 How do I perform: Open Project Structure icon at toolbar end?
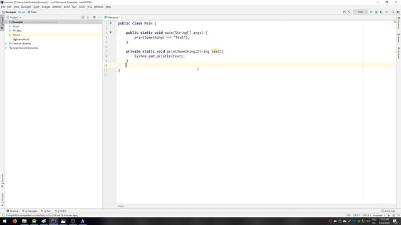click(x=398, y=12)
